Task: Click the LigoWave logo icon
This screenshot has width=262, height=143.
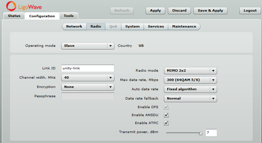Action: (11, 6)
